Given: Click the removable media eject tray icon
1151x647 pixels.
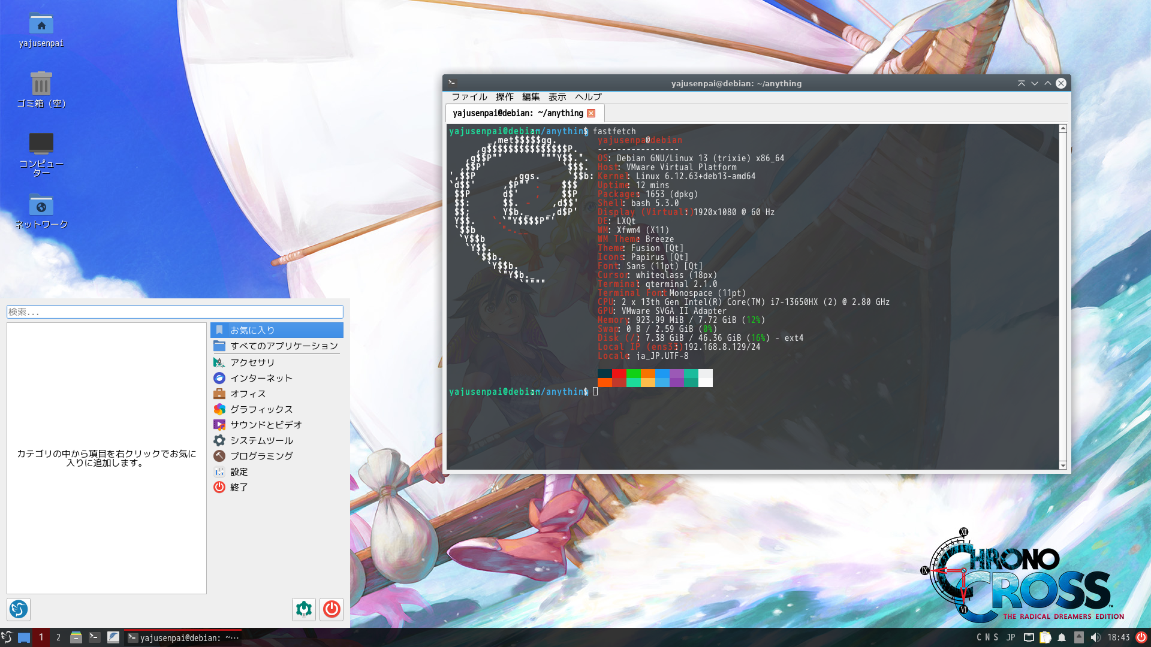Looking at the screenshot, I should pyautogui.click(x=1078, y=637).
